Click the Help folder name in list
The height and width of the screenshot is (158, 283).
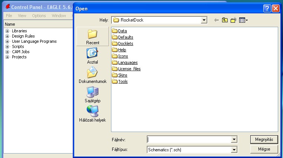click(x=122, y=50)
